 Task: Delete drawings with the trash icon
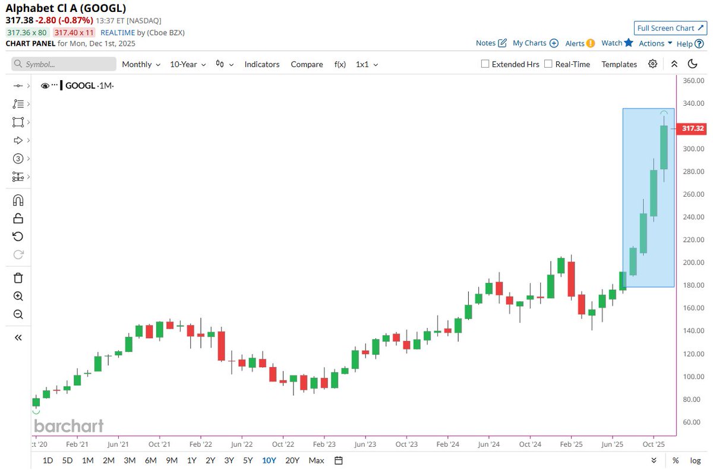[18, 277]
